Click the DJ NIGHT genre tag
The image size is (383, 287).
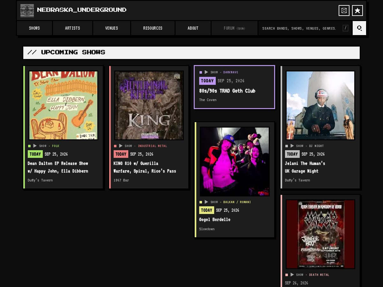317,146
